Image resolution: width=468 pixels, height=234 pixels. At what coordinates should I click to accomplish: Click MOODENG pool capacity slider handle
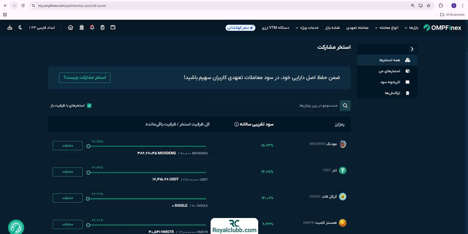89,146
